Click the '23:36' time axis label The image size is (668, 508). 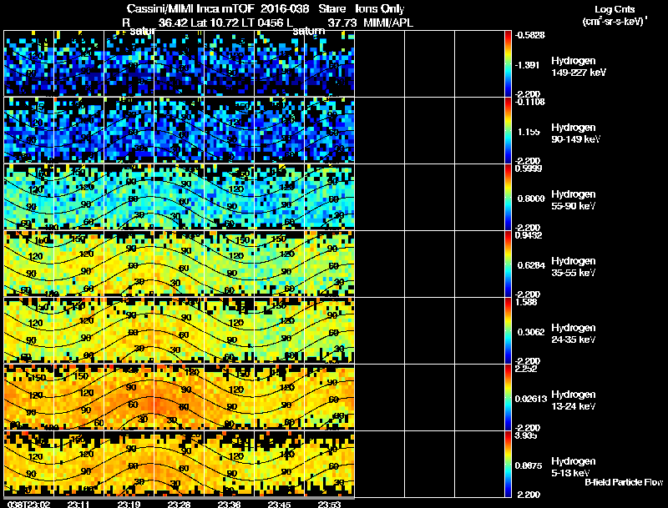coord(229,504)
